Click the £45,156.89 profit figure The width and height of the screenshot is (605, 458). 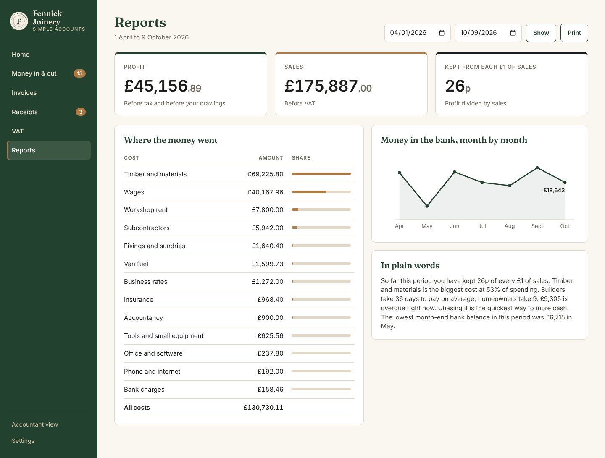(x=163, y=86)
